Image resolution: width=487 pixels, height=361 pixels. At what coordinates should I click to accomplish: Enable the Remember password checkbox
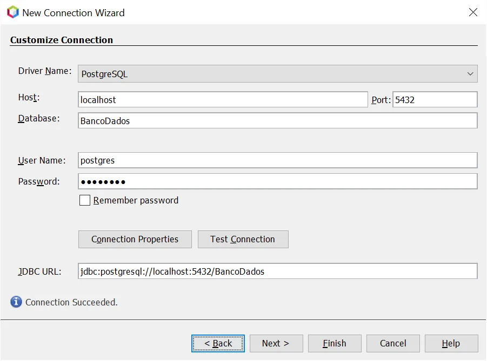pyautogui.click(x=85, y=201)
